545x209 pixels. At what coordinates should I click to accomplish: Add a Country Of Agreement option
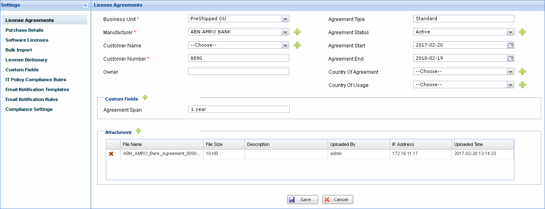click(x=522, y=72)
